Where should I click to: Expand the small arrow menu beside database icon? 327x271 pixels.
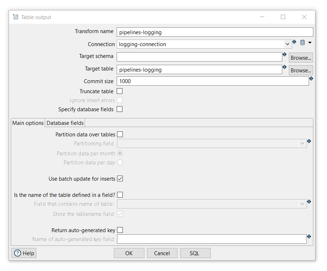(310, 43)
